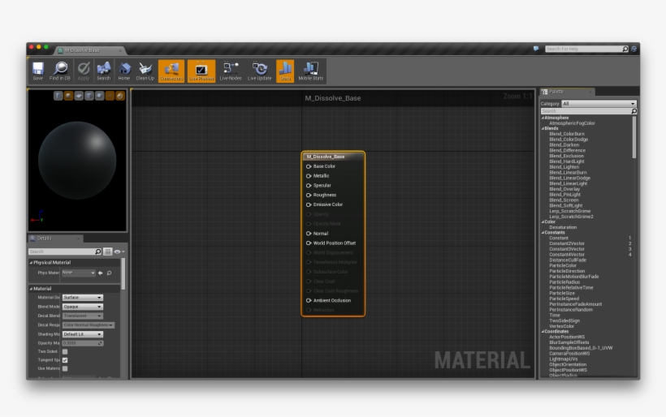Click the Details panel scrollbar
The image size is (666, 417).
click(123, 274)
